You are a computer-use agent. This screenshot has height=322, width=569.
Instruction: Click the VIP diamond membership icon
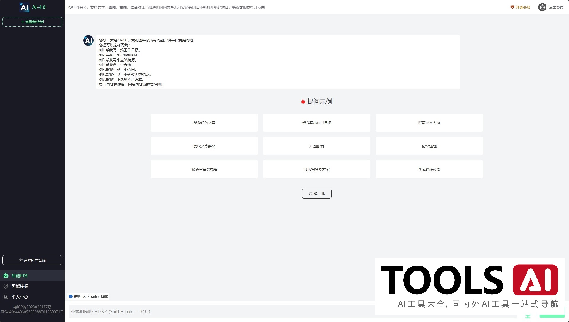coord(512,7)
